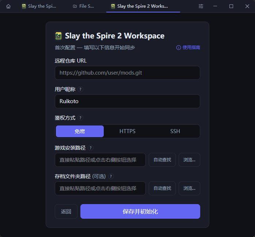Click 自动查找 for the save folder path
255x237 pixels.
pos(162,188)
